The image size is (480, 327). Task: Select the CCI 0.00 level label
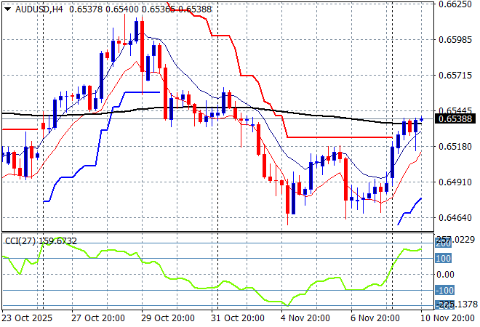pos(445,275)
